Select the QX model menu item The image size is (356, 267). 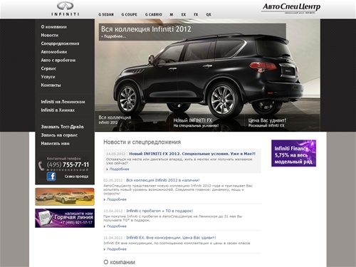point(209,14)
